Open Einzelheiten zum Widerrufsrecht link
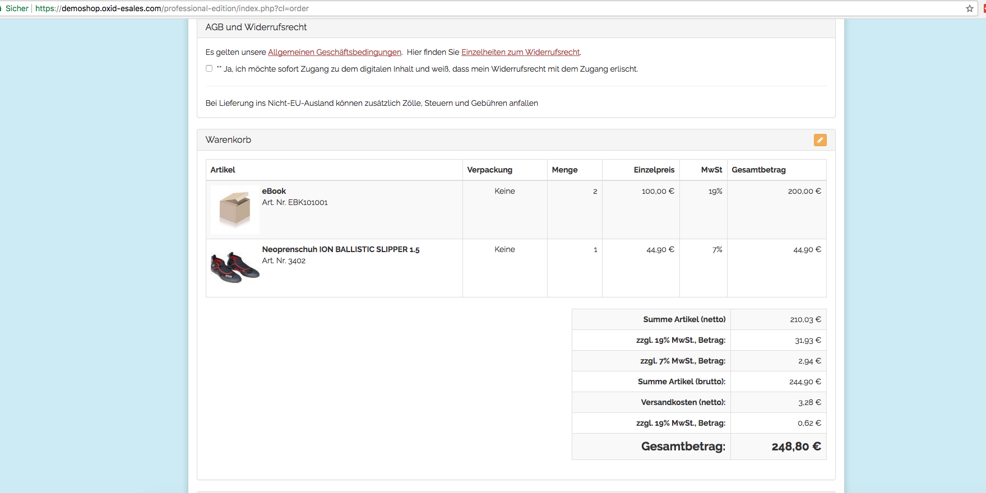986x493 pixels. 520,52
